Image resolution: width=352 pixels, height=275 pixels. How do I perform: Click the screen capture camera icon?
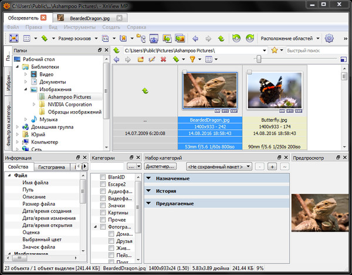click(154, 38)
